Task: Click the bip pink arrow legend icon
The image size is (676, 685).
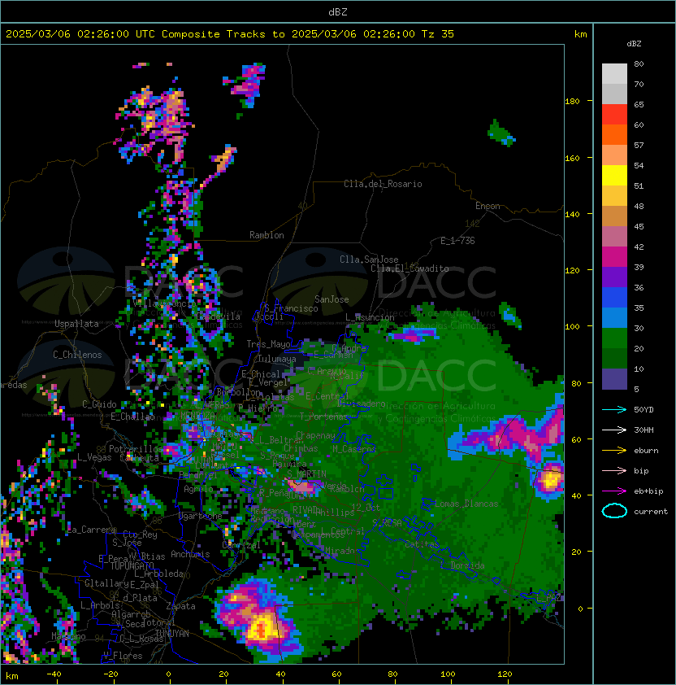Action: point(614,470)
